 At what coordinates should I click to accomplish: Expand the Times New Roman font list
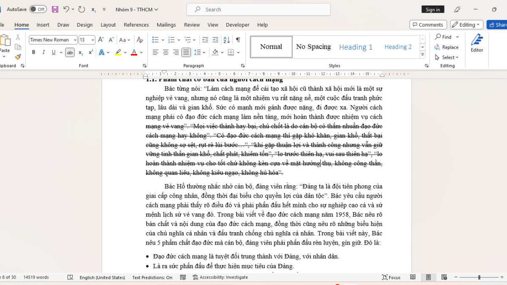pos(76,39)
